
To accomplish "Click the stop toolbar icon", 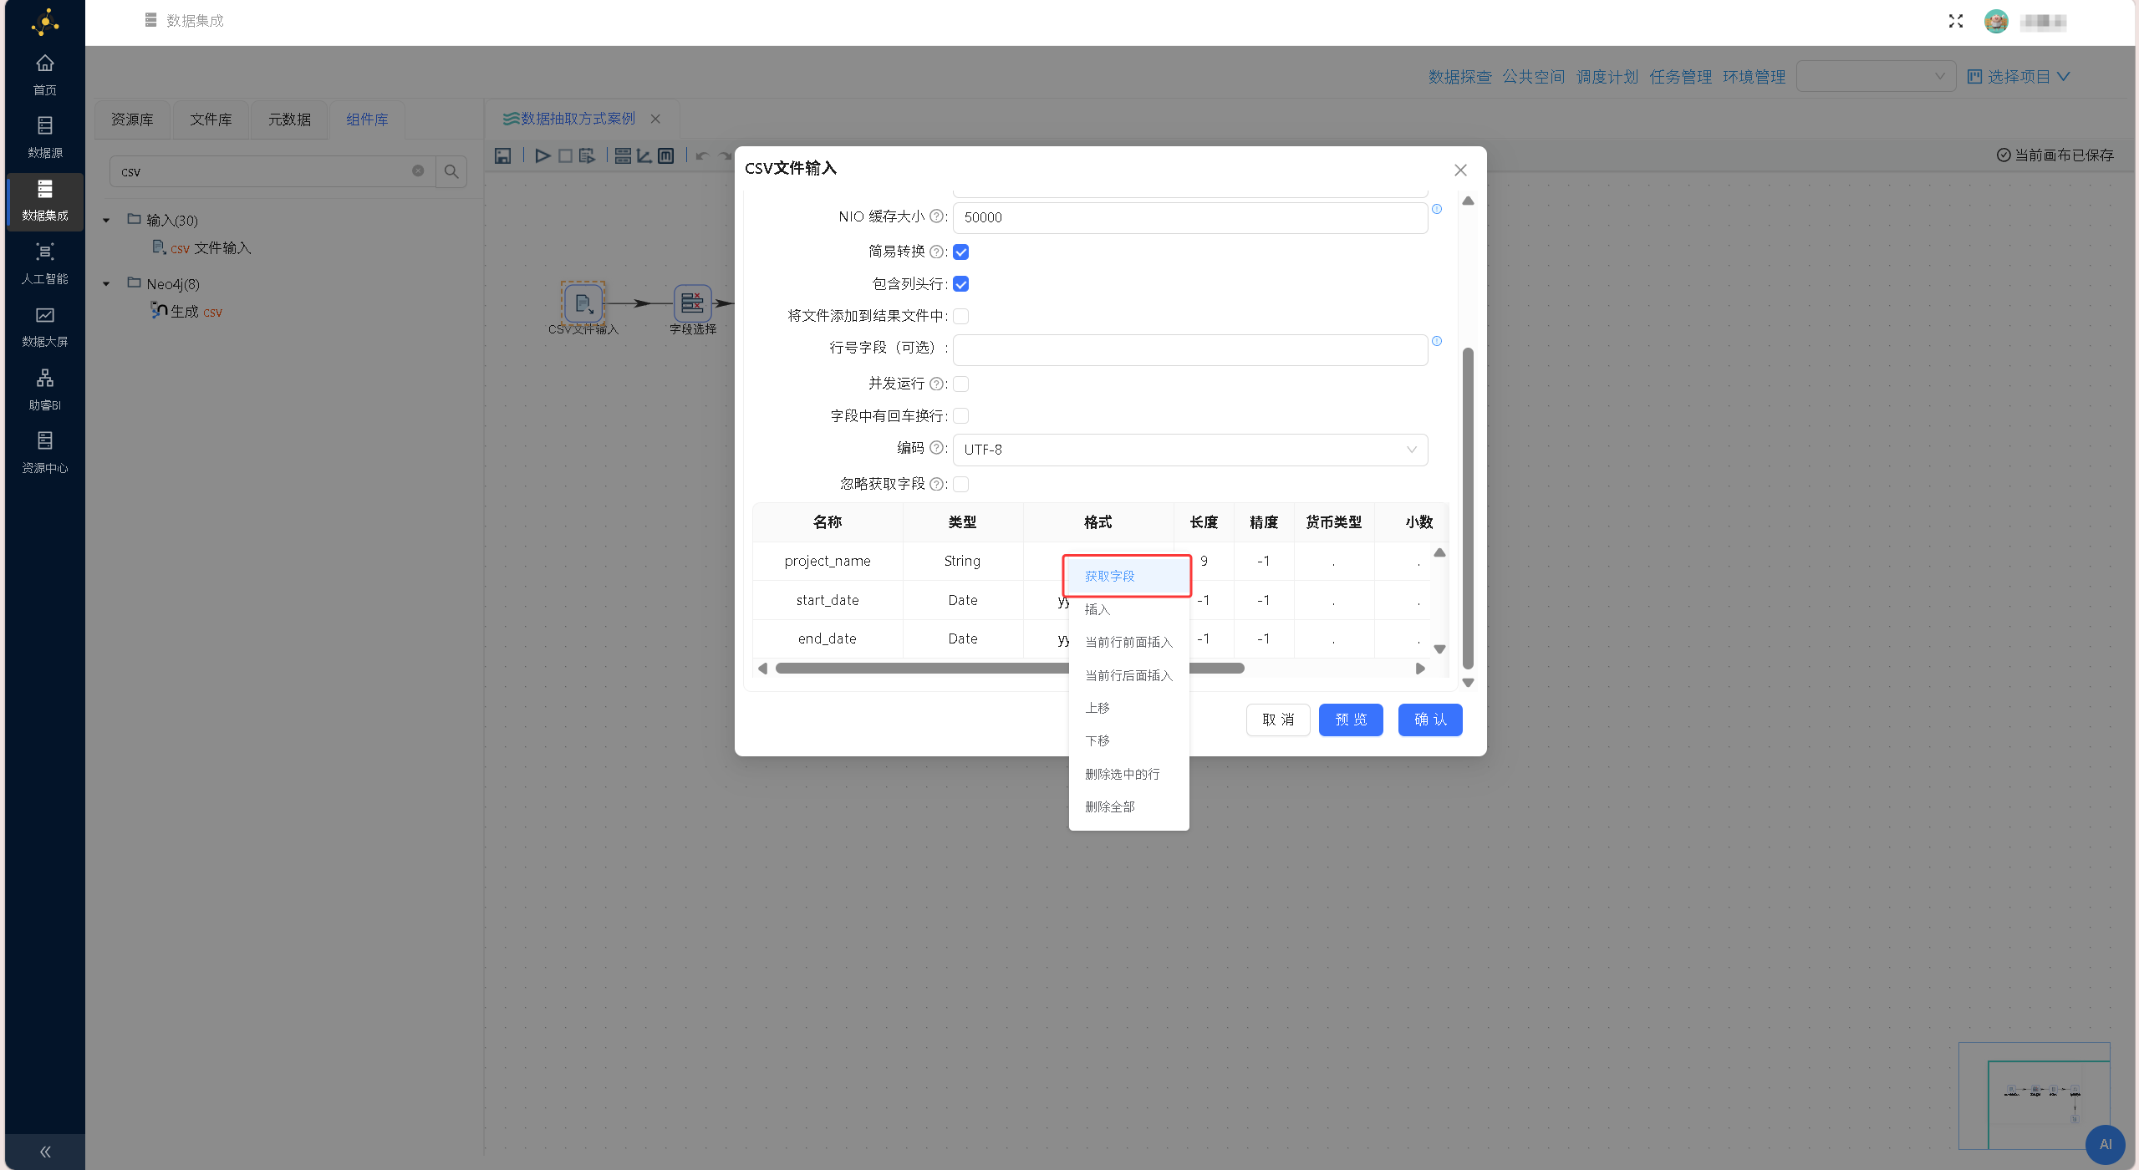I will (565, 155).
